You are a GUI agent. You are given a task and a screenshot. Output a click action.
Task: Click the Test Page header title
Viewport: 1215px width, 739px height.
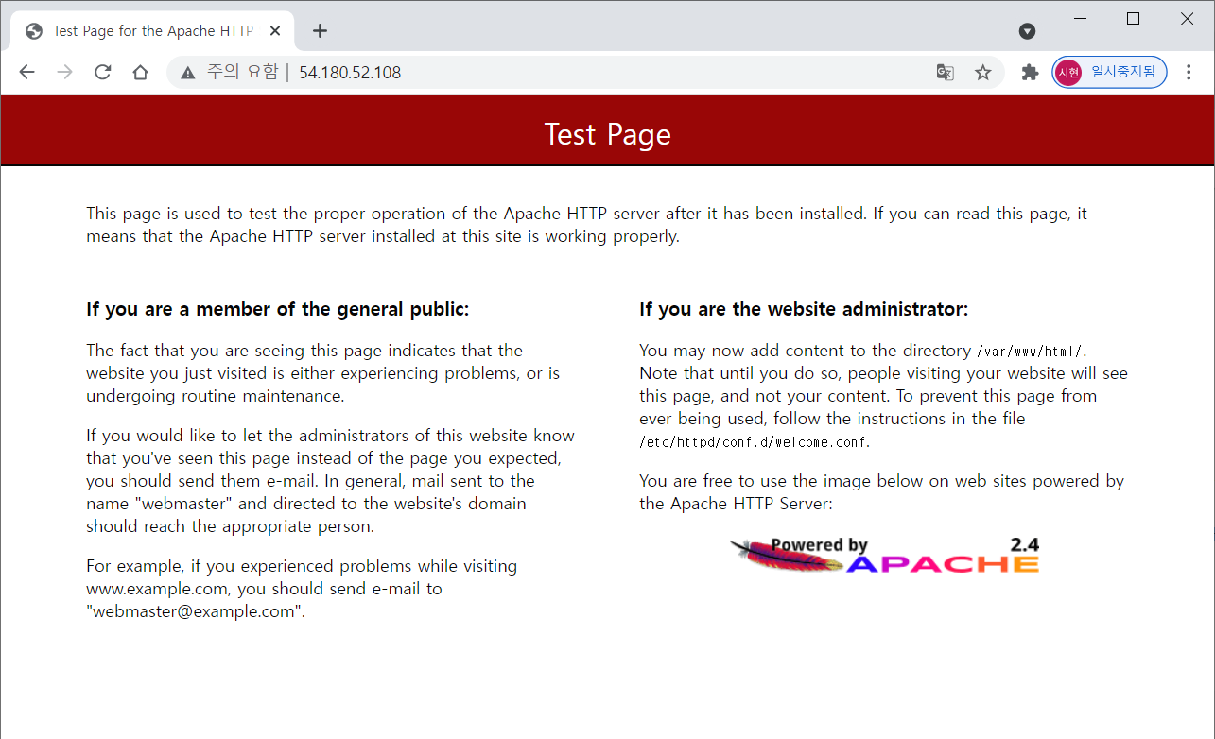(x=607, y=134)
